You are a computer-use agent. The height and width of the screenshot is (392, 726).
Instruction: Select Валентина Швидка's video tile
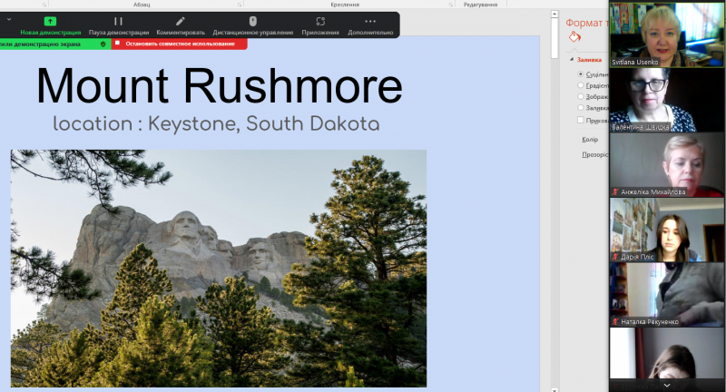(x=667, y=100)
